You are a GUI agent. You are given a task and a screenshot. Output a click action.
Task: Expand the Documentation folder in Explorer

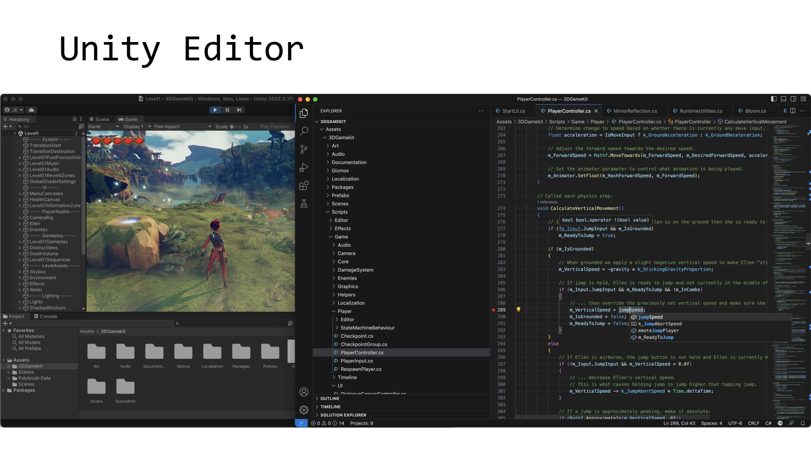coord(328,163)
